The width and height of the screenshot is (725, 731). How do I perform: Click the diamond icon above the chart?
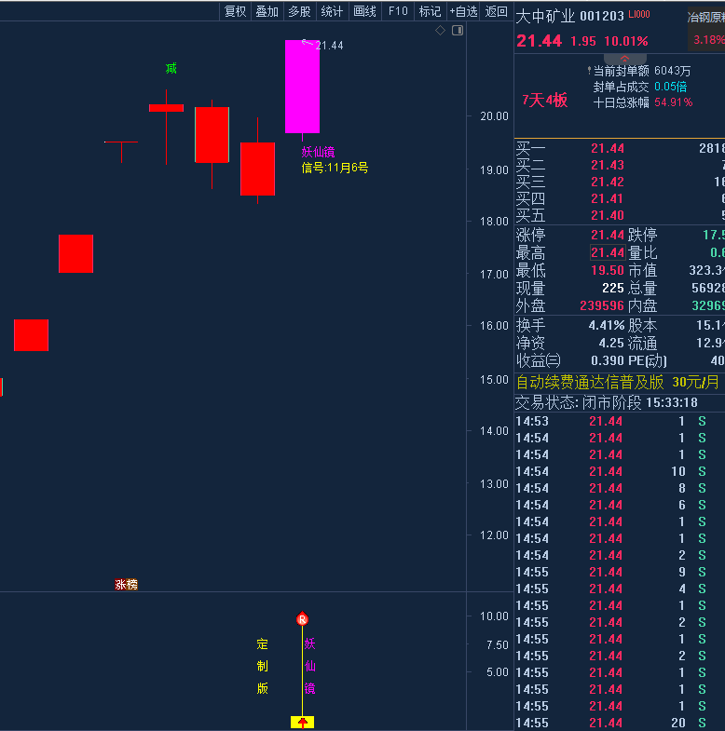coord(440,31)
